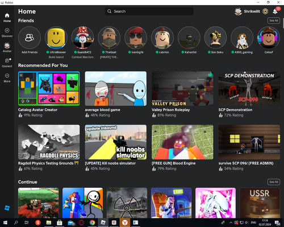The width and height of the screenshot is (284, 227).
Task: Open Google Chrome from taskbar
Action: click(x=92, y=222)
